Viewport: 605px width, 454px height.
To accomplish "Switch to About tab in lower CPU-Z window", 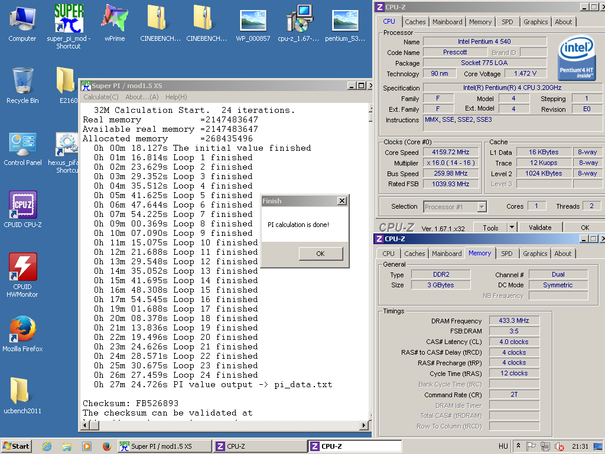I will point(562,254).
